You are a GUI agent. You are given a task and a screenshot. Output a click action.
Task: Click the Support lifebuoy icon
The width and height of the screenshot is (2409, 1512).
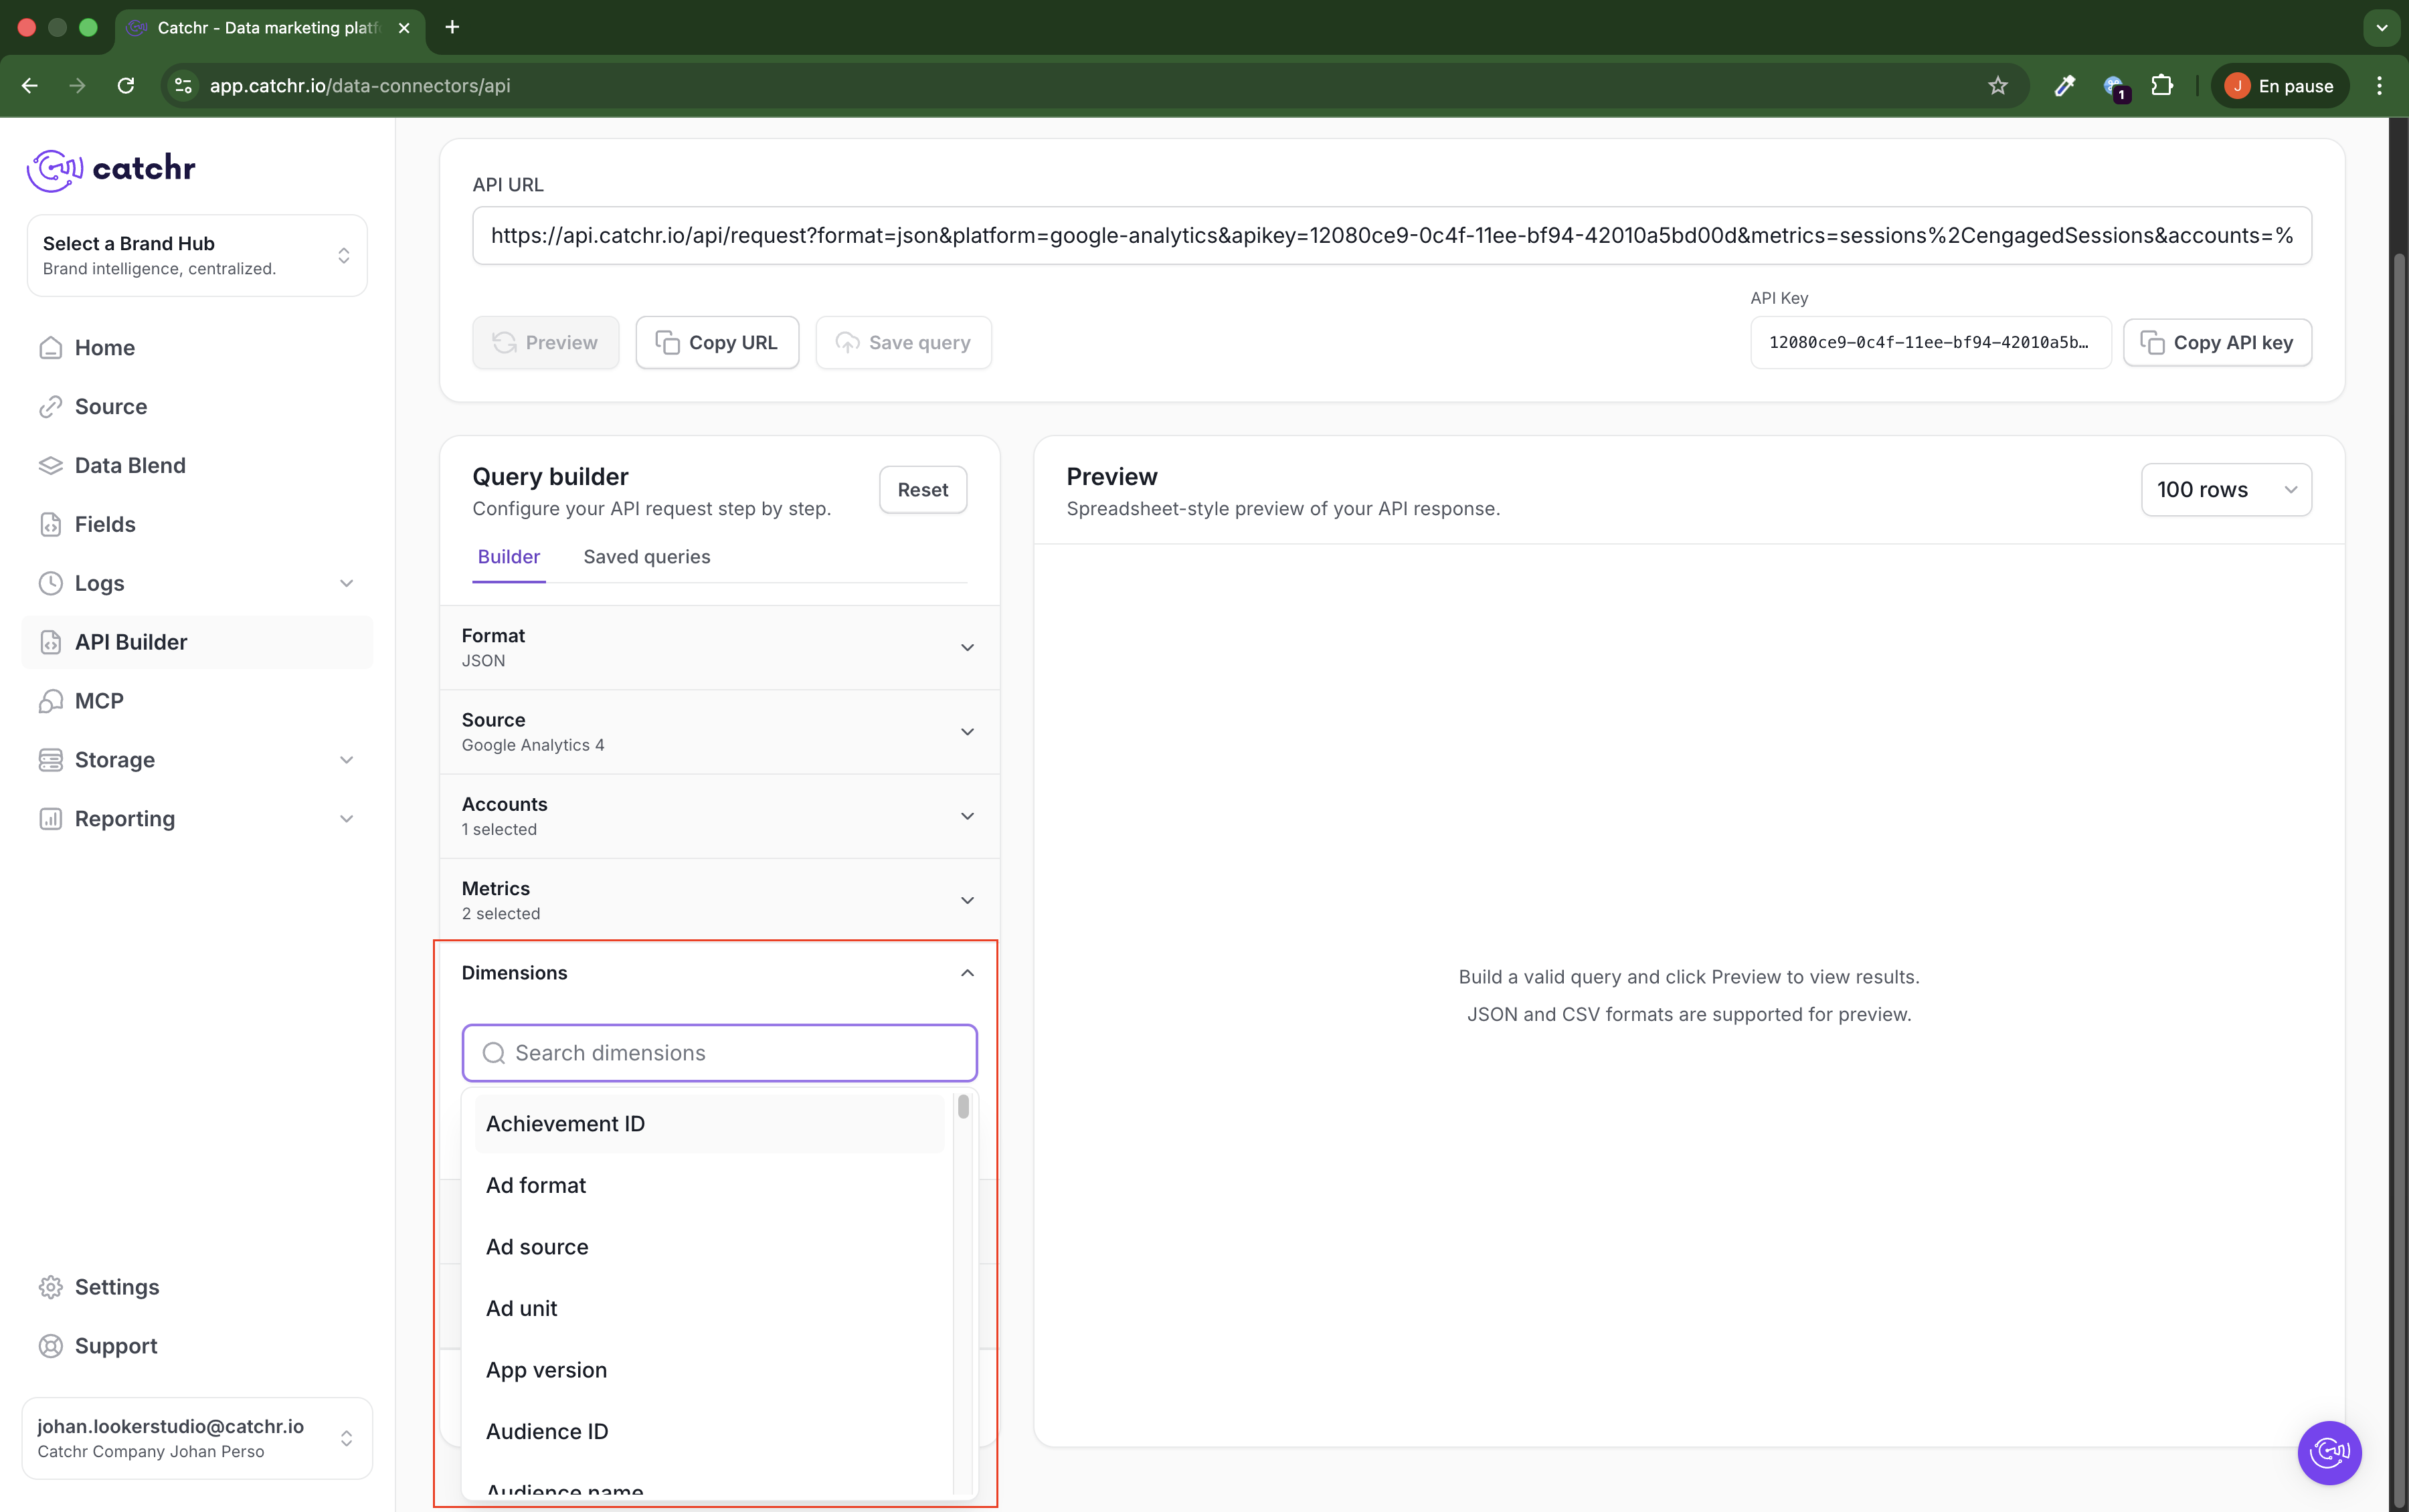click(50, 1346)
